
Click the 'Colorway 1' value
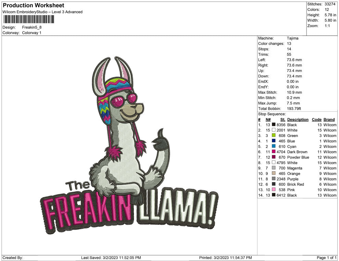[32, 33]
